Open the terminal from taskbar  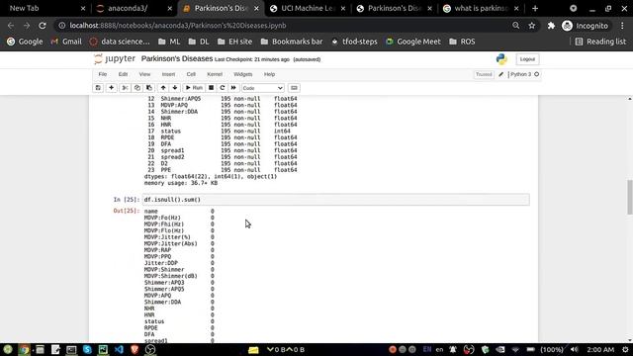coord(71,349)
